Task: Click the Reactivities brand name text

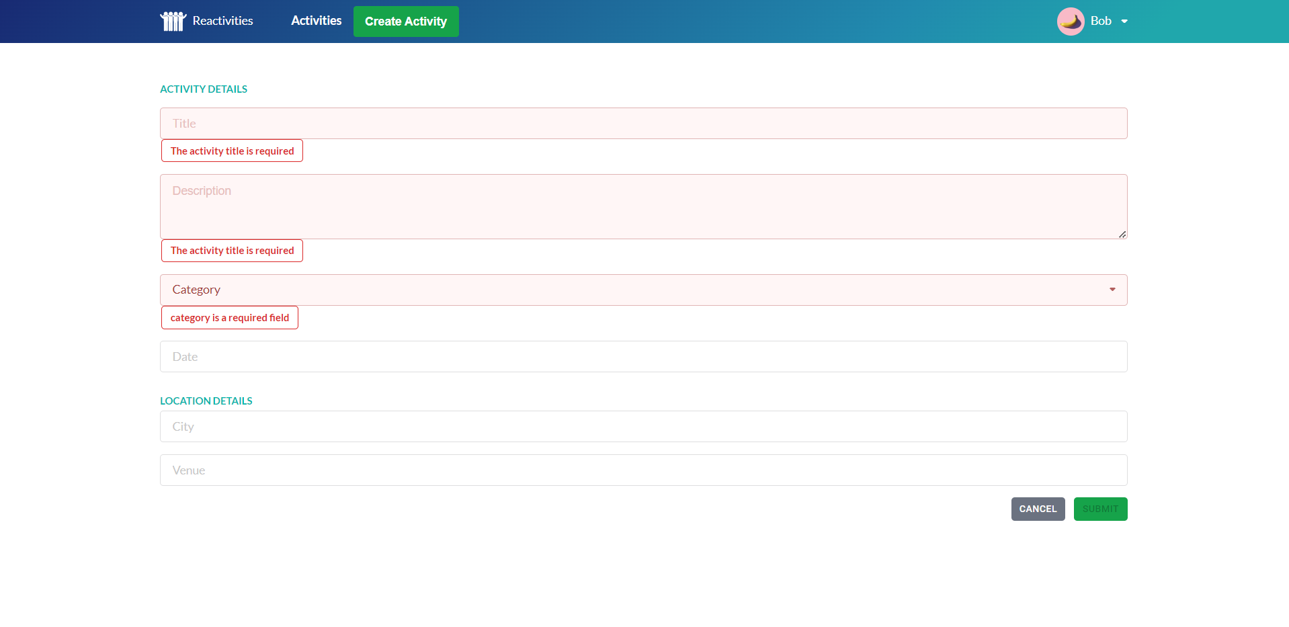Action: pyautogui.click(x=222, y=21)
